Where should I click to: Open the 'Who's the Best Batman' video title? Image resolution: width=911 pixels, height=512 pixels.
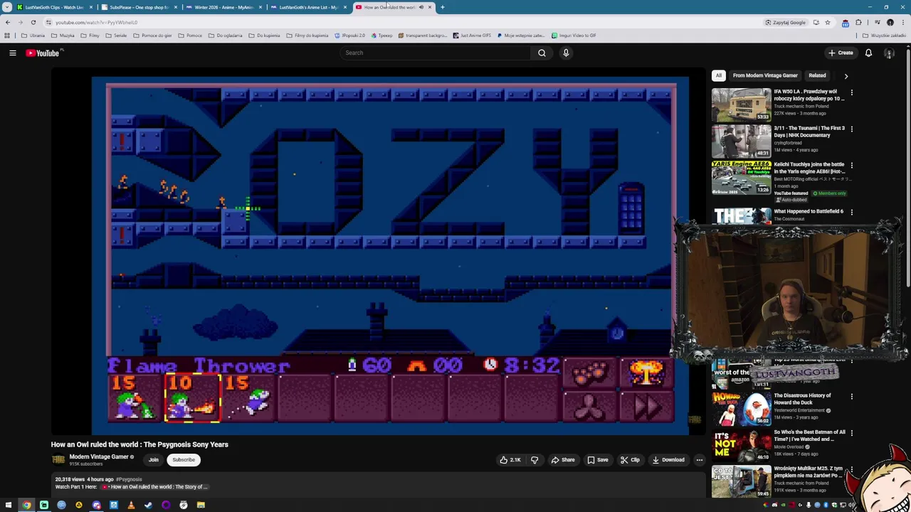pos(809,435)
